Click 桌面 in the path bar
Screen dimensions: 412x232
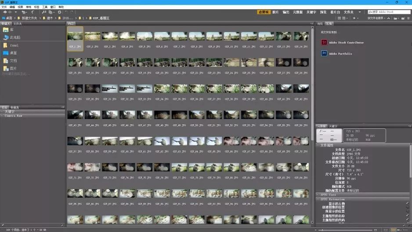[x=9, y=18]
